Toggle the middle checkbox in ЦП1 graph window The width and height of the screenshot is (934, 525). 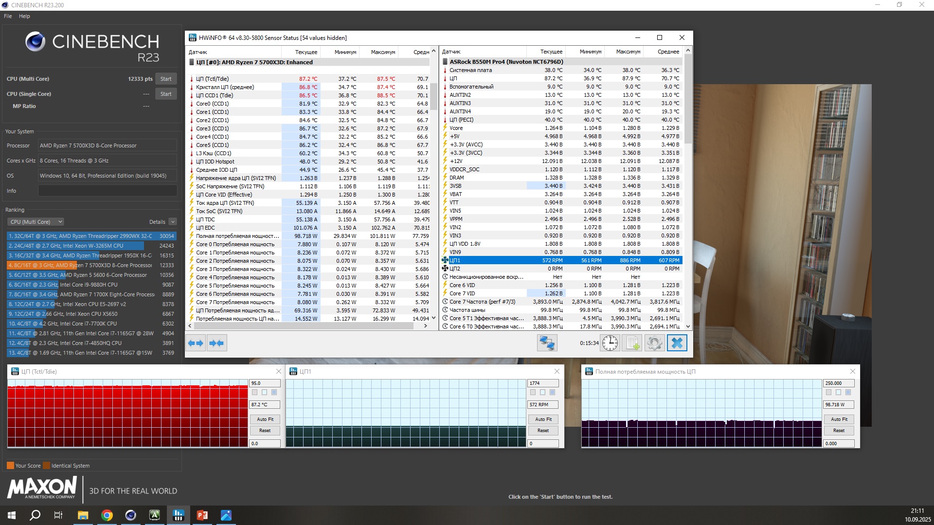click(x=542, y=392)
